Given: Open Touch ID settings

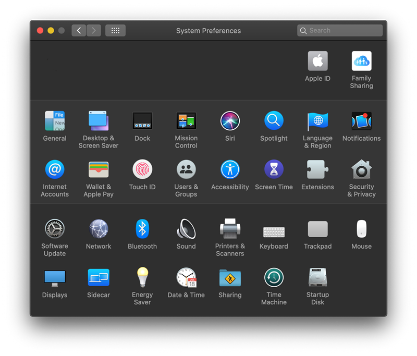Looking at the screenshot, I should (x=142, y=169).
